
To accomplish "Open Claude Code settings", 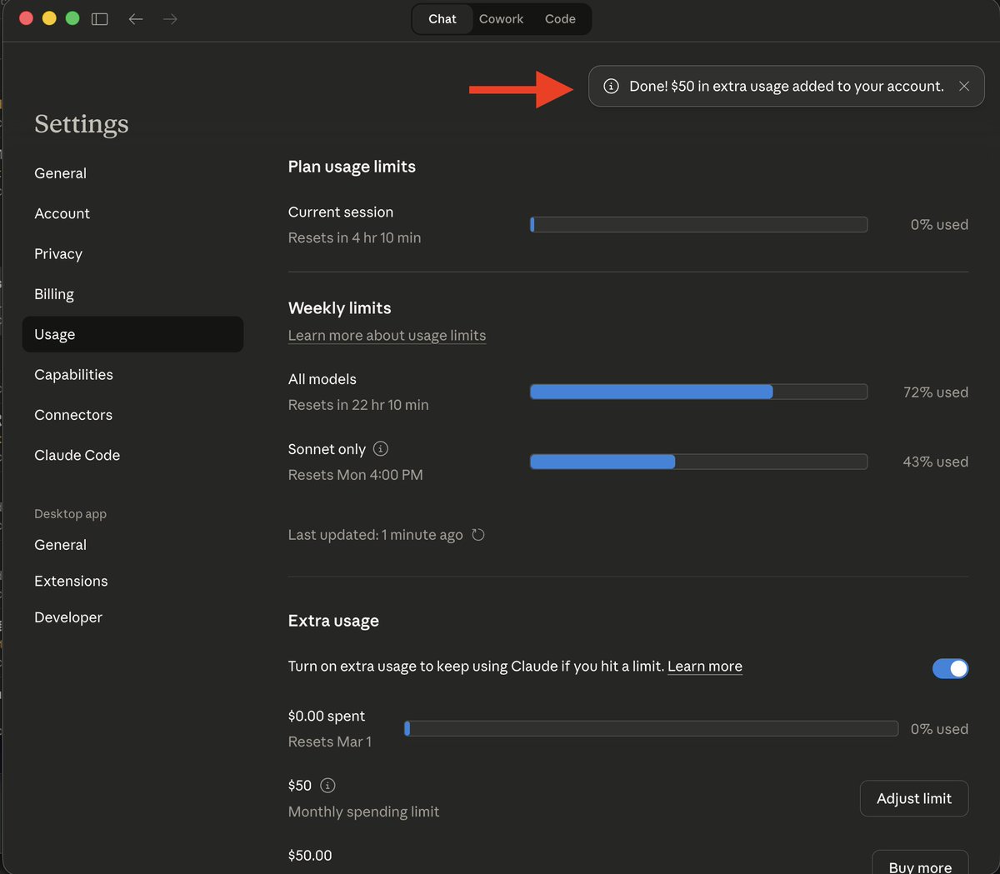I will (x=132, y=455).
